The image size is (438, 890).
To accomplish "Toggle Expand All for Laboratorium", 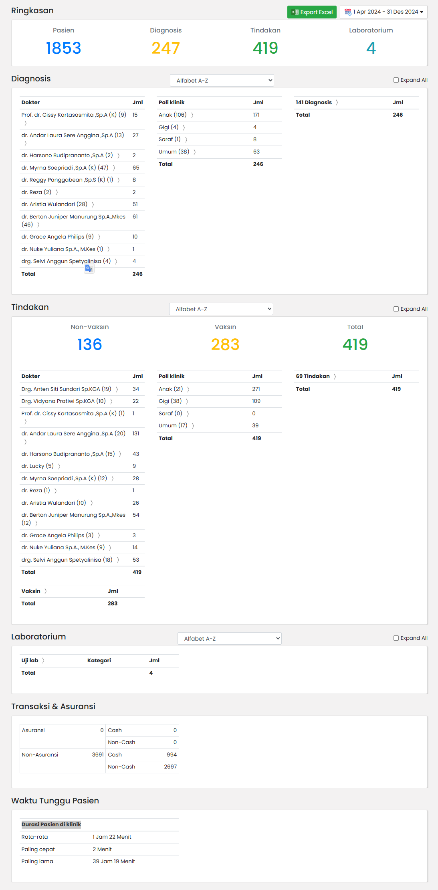I will click(396, 638).
